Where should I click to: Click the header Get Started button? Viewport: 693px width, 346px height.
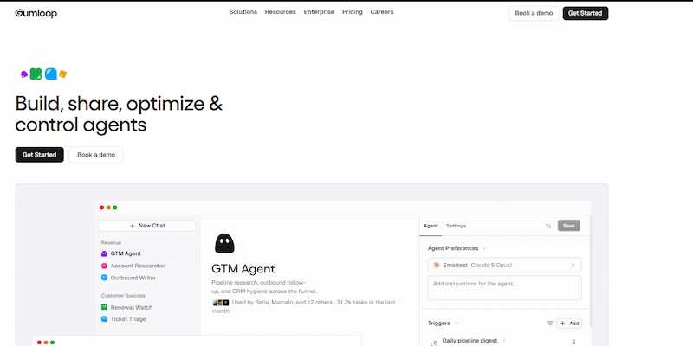586,13
